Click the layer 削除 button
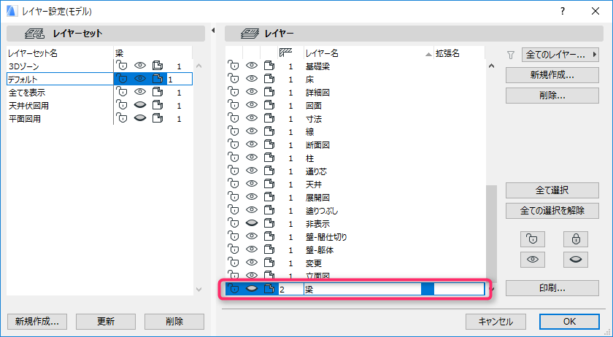The width and height of the screenshot is (613, 337). (552, 96)
